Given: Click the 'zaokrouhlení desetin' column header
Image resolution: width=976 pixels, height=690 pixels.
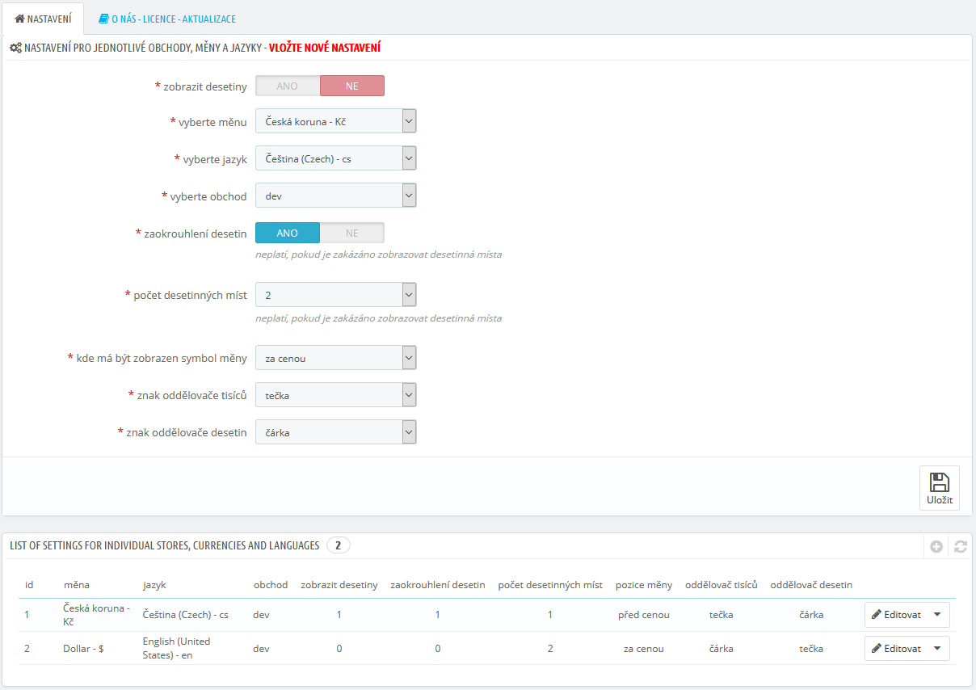Looking at the screenshot, I should (438, 585).
